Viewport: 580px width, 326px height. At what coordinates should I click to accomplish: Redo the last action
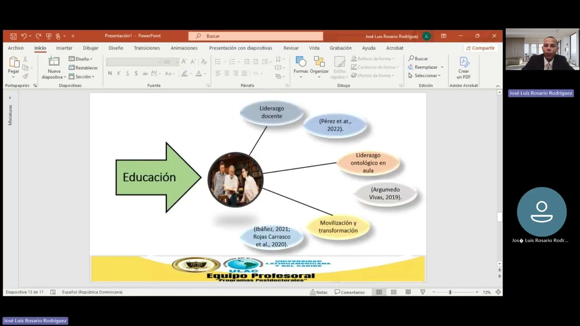point(38,36)
